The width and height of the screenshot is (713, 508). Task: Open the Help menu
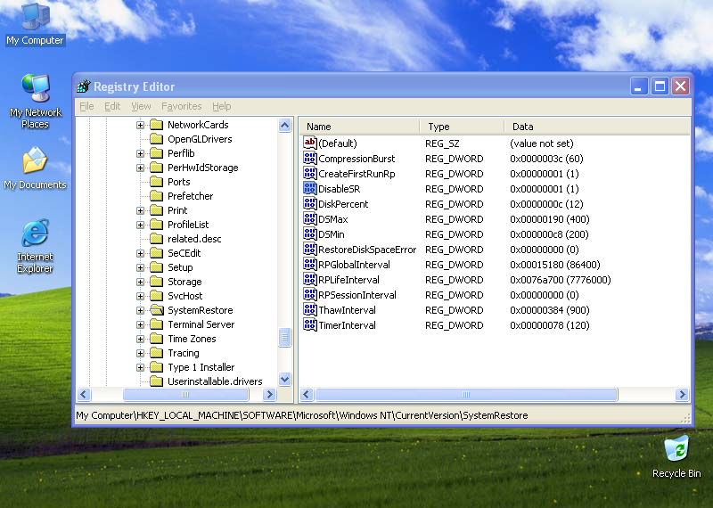click(221, 106)
